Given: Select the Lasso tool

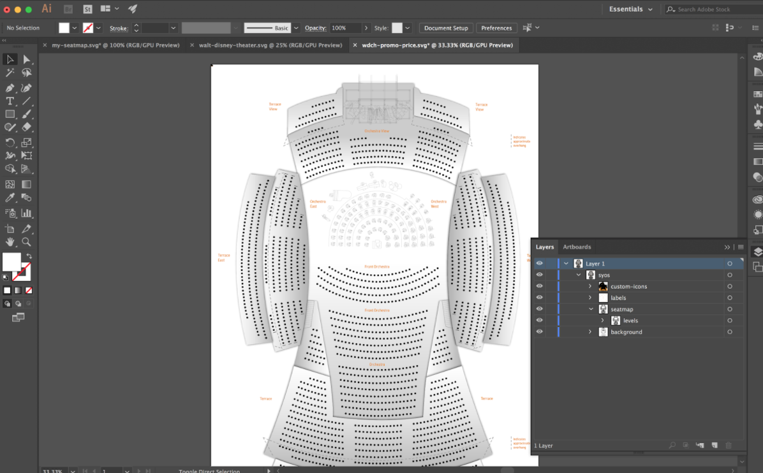Looking at the screenshot, I should [26, 73].
